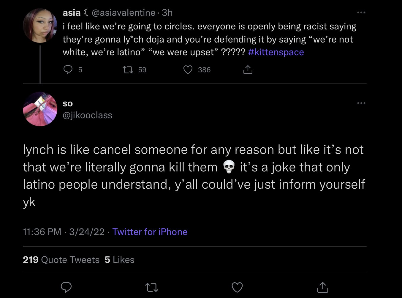Like the @jikooclass main tweet

coord(237,287)
